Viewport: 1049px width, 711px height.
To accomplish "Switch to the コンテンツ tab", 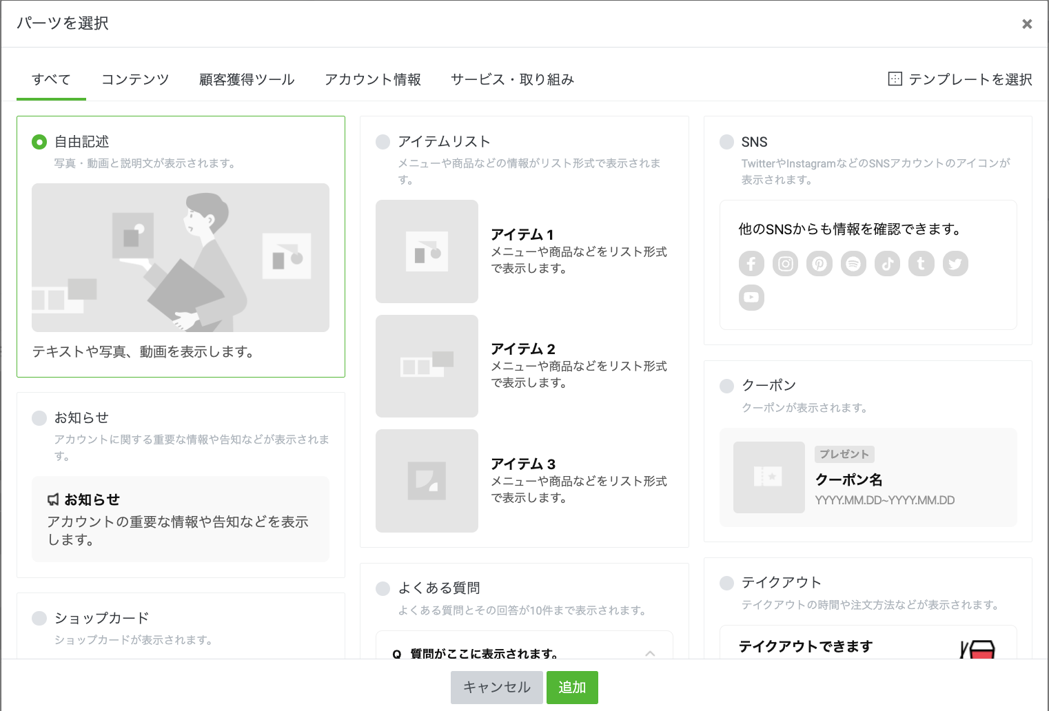I will click(135, 80).
